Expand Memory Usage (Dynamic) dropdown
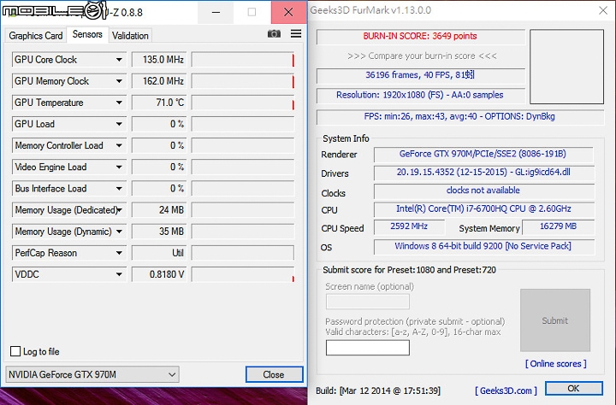This screenshot has width=616, height=405. pyautogui.click(x=119, y=232)
